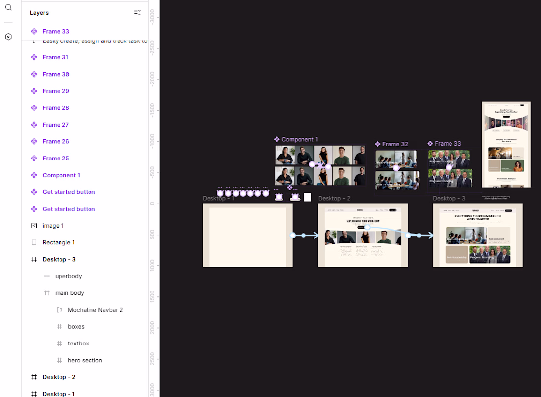Click the Desktop - 3 label on canvas
The image size is (541, 397).
point(449,198)
